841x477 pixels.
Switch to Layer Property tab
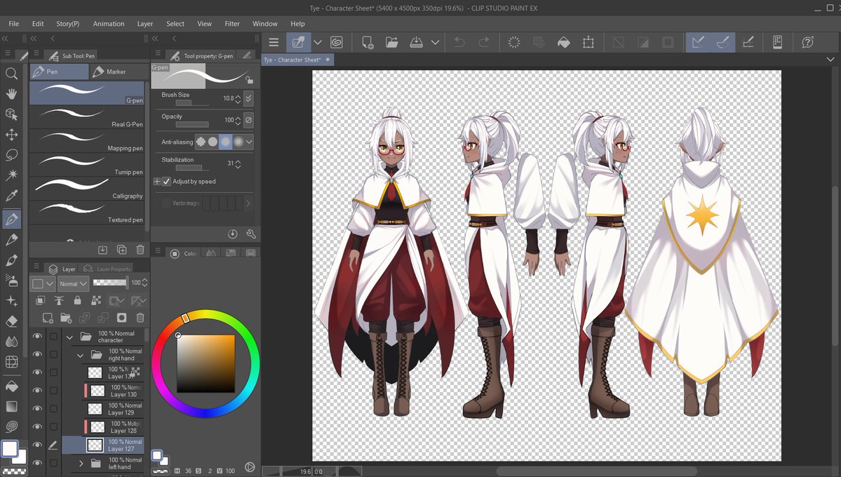(x=108, y=269)
